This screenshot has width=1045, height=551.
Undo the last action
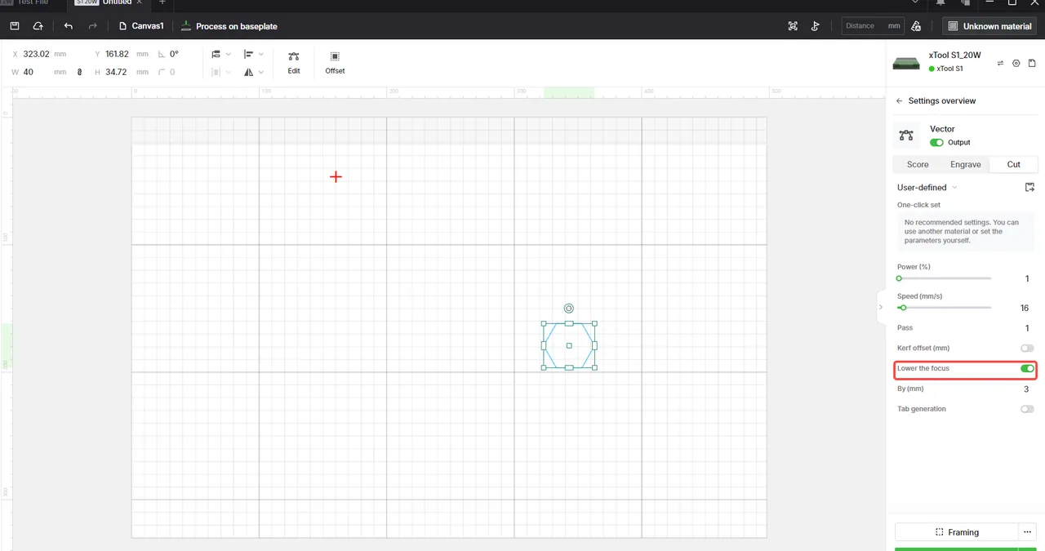pos(68,26)
